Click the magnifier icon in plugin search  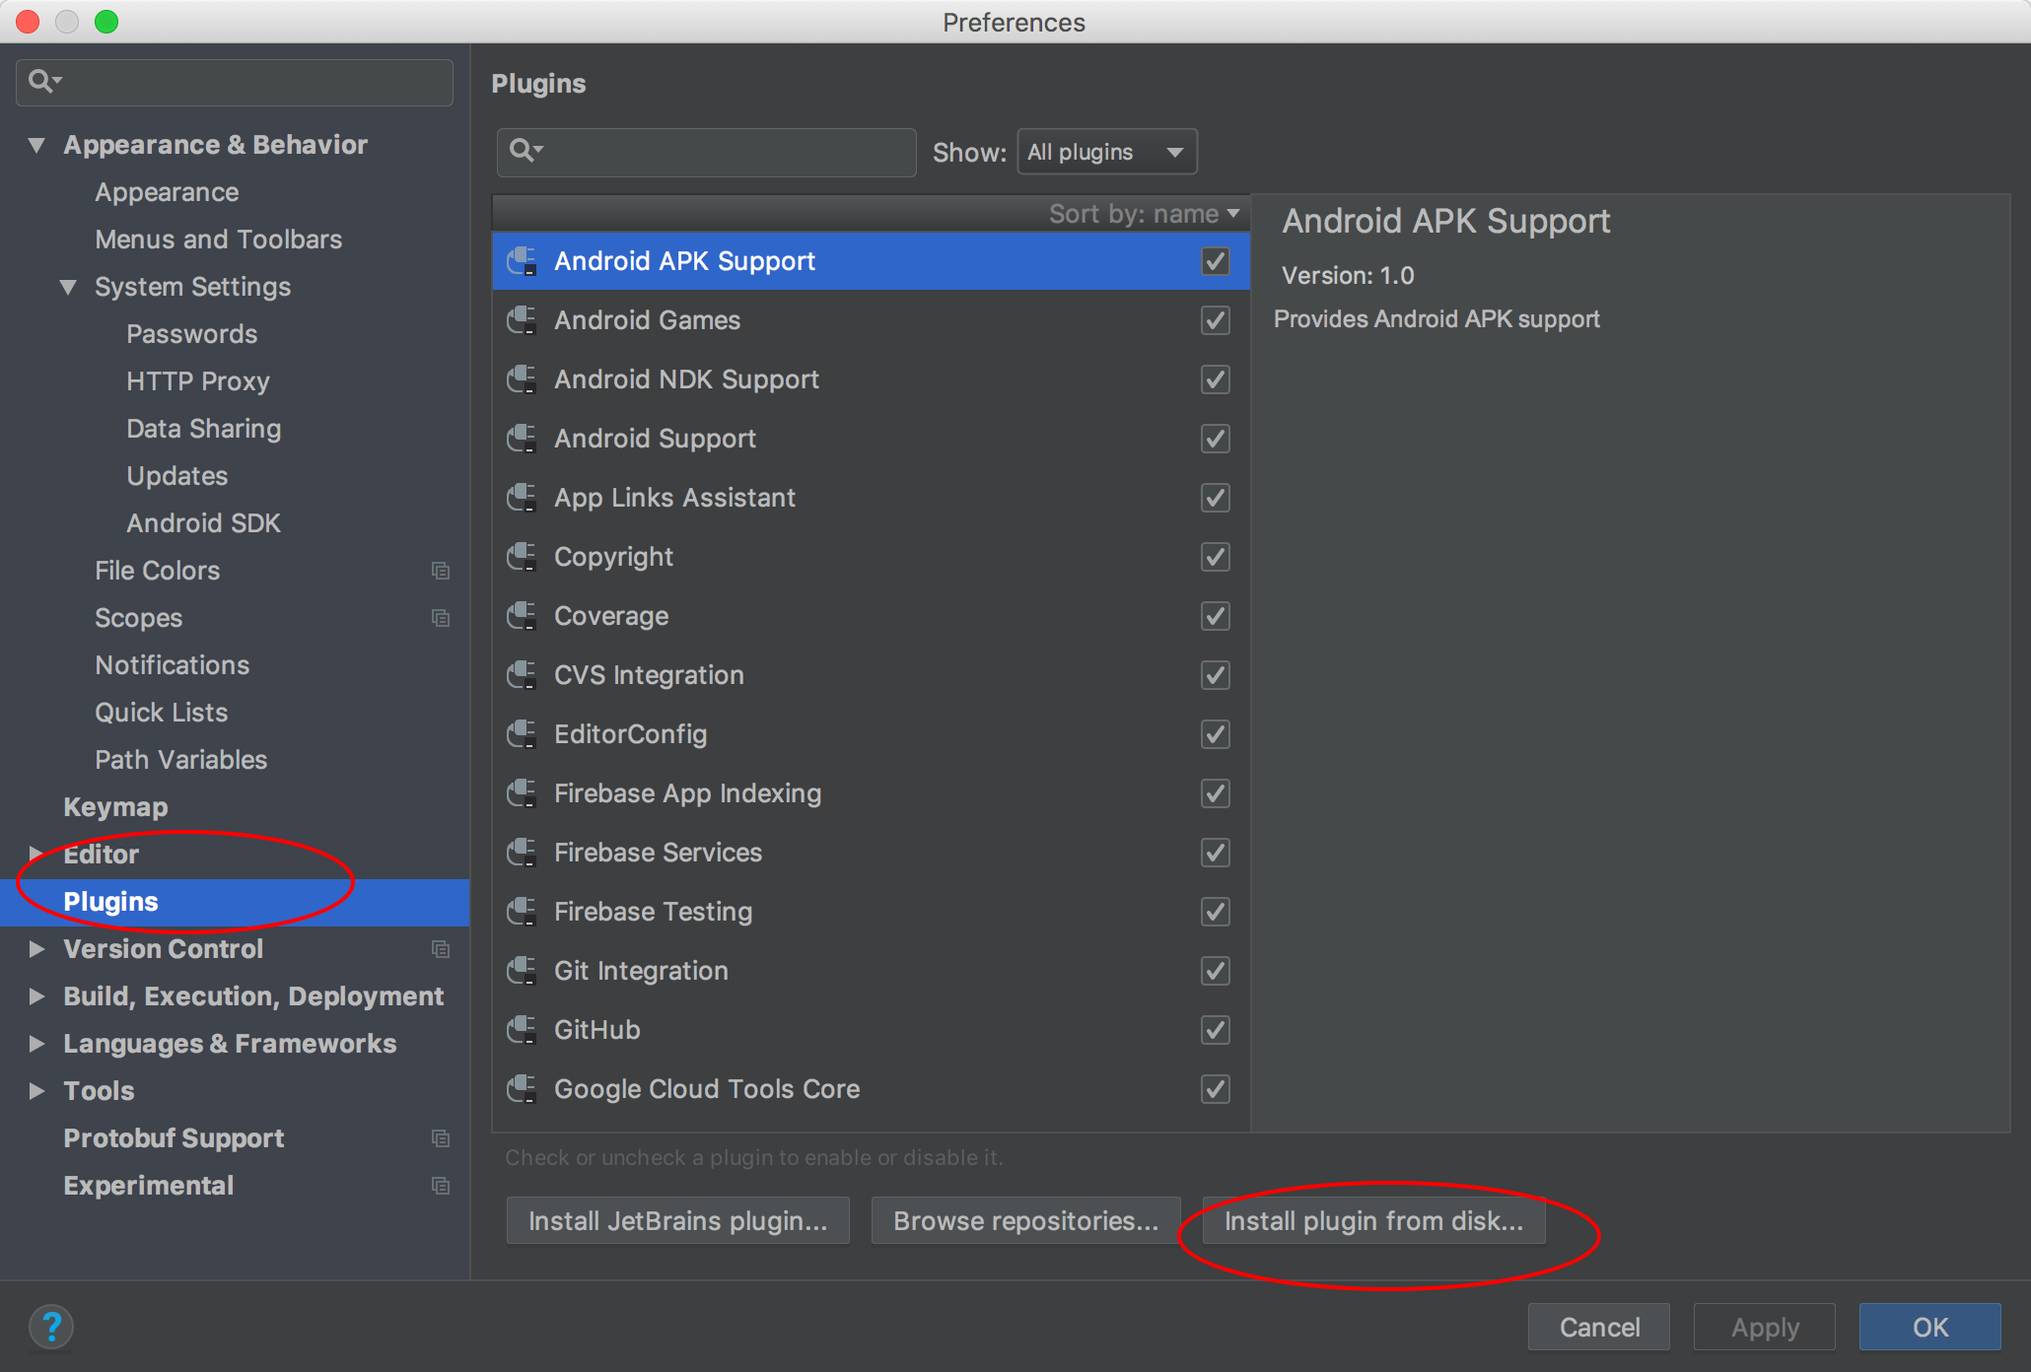(x=525, y=151)
